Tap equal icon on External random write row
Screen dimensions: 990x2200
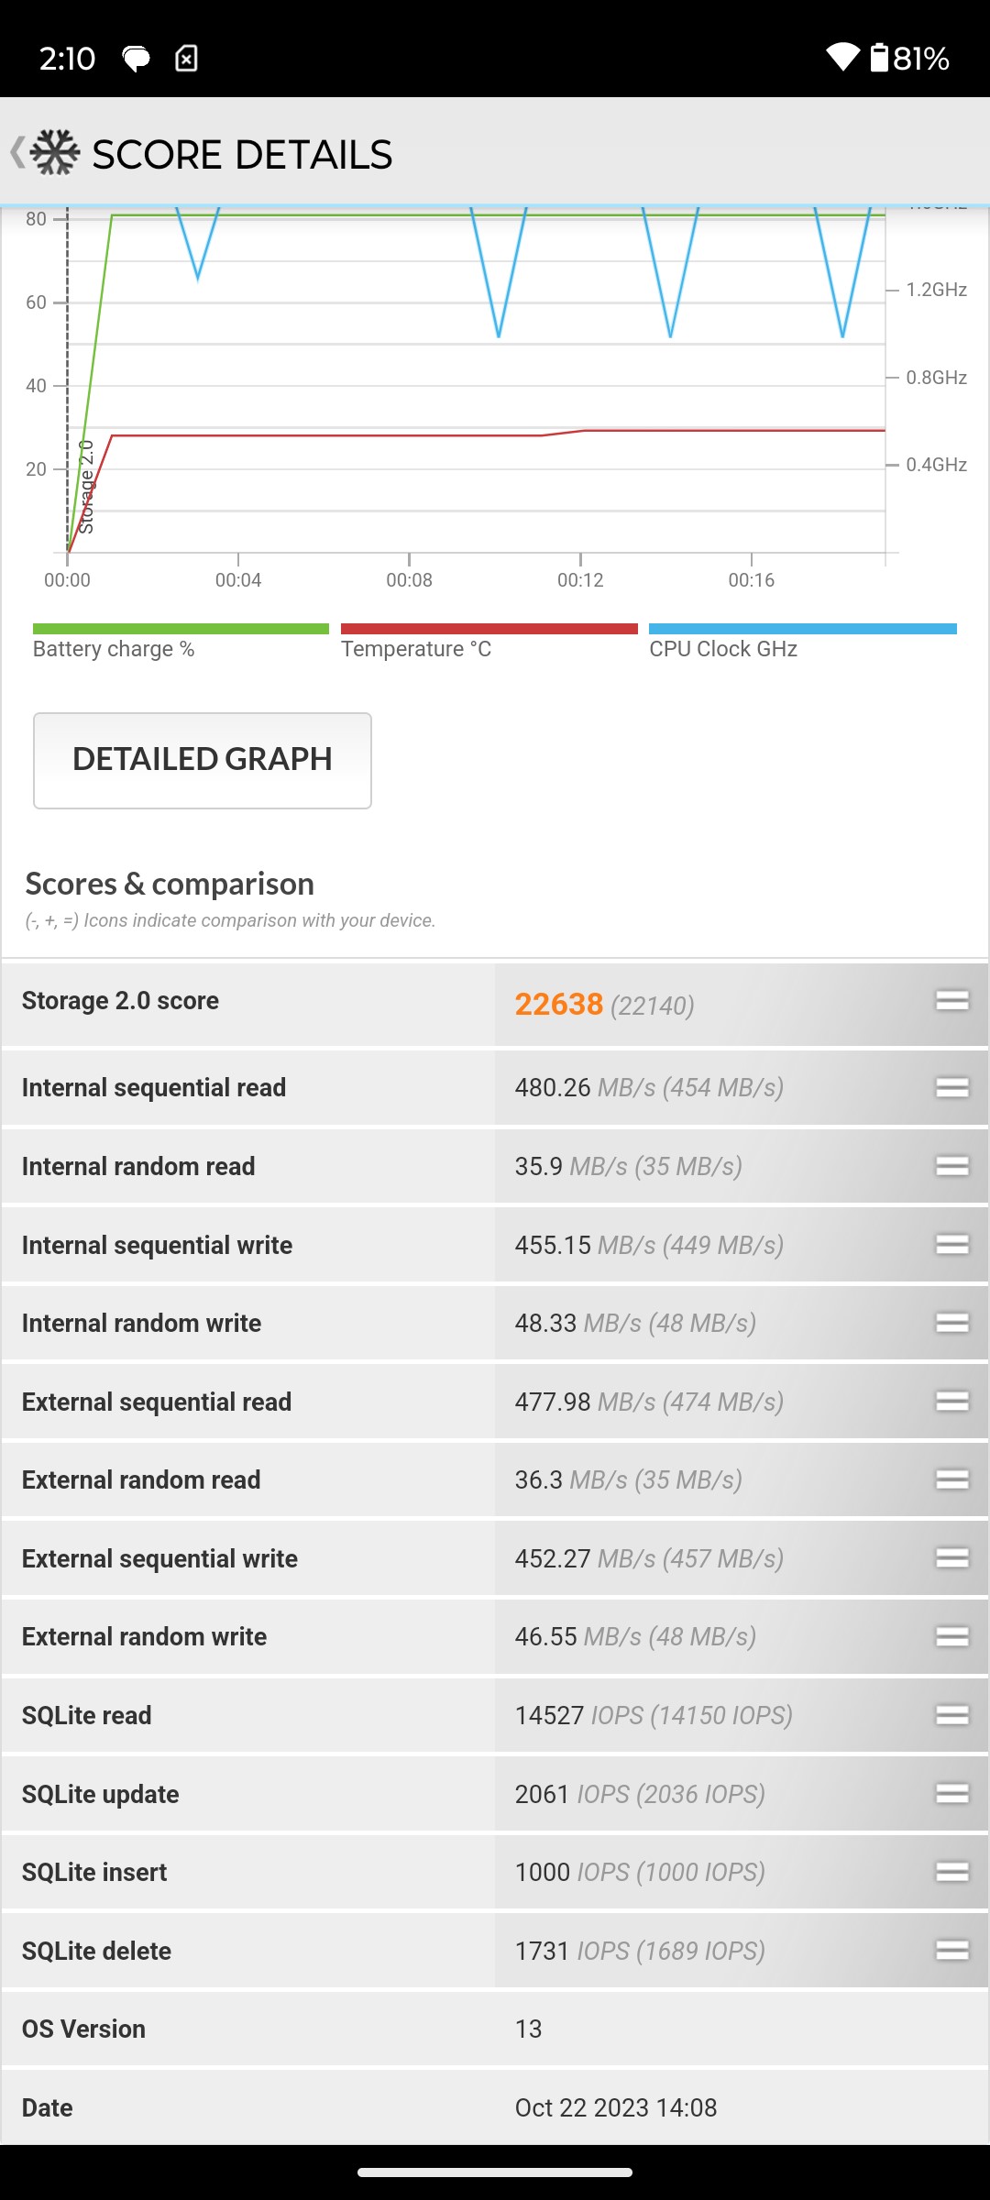pyautogui.click(x=952, y=1636)
